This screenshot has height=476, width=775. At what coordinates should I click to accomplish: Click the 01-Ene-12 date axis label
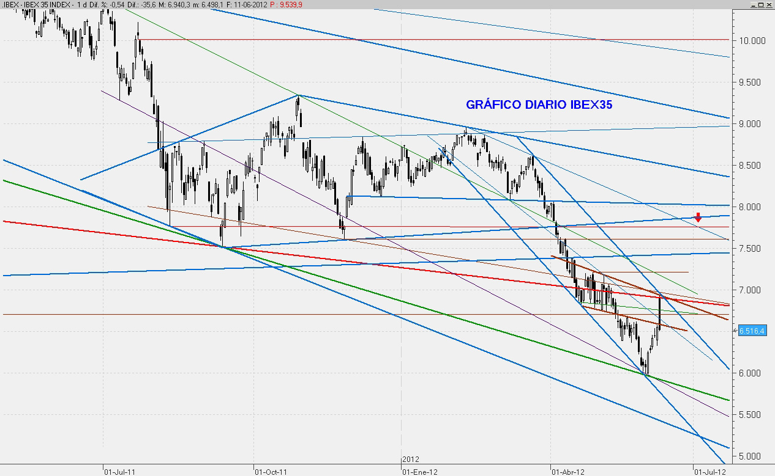tap(419, 471)
